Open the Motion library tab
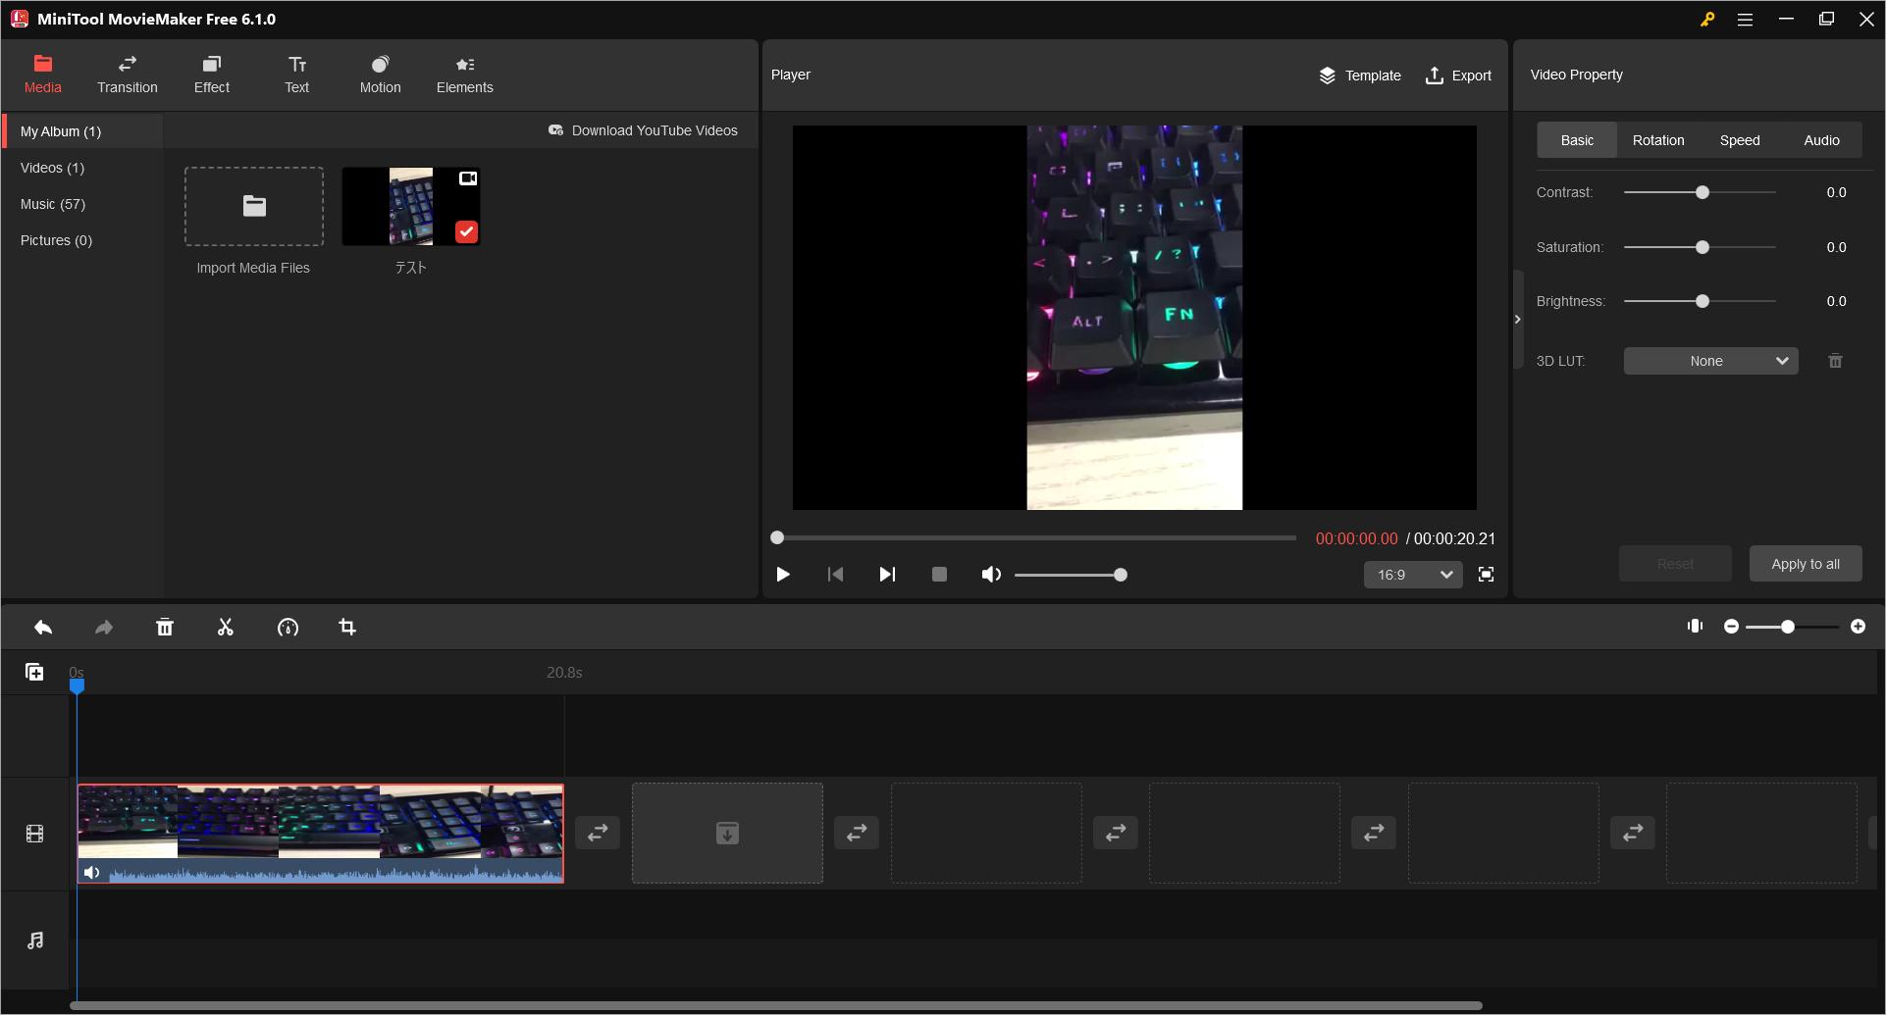This screenshot has height=1015, width=1886. coord(381,76)
